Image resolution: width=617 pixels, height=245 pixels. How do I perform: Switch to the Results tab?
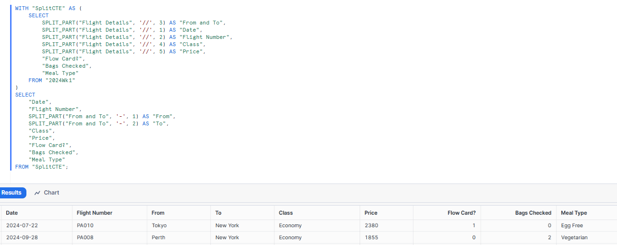click(x=12, y=193)
